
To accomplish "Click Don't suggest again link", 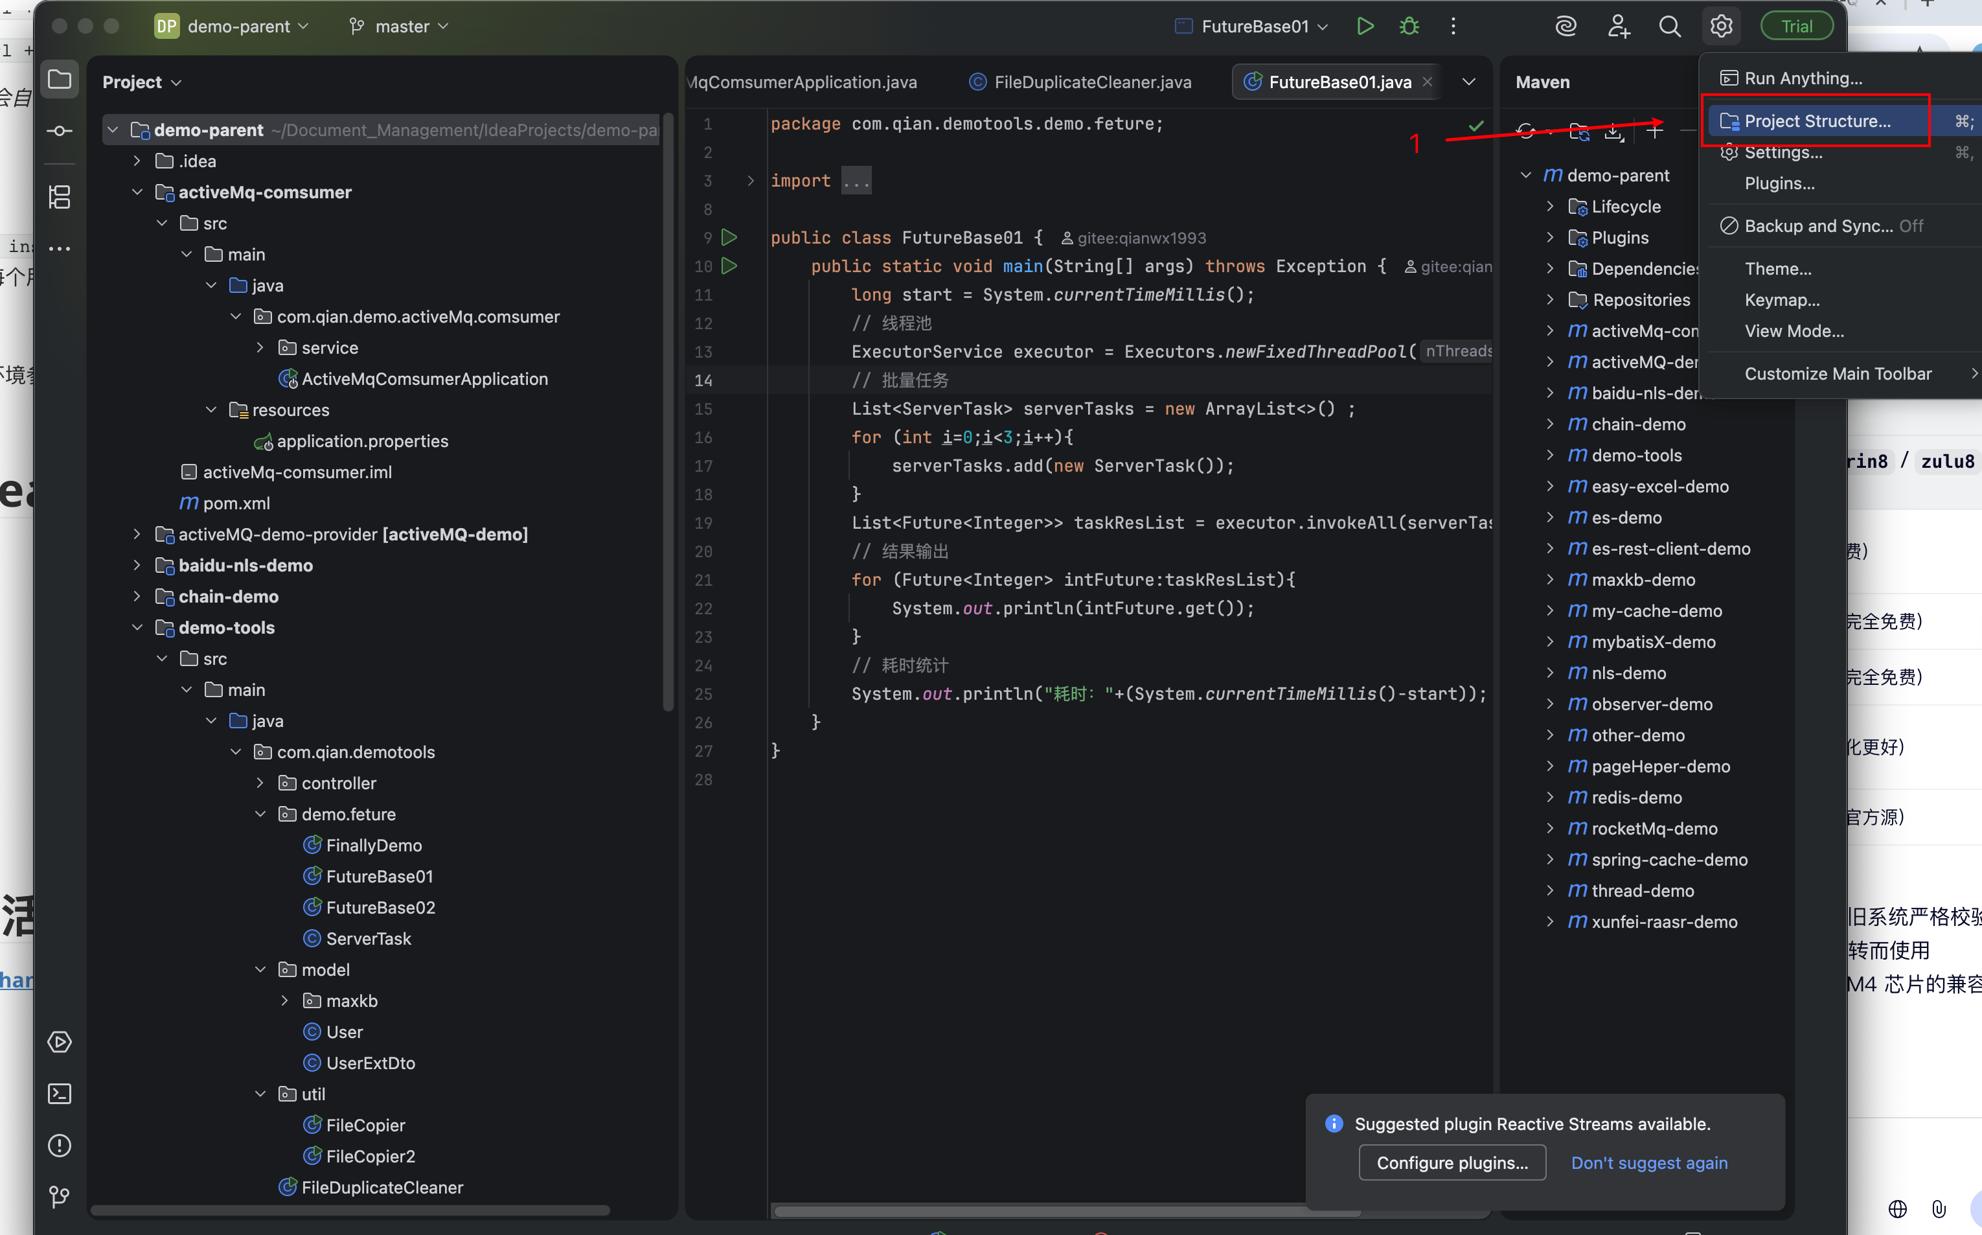I will [1648, 1162].
